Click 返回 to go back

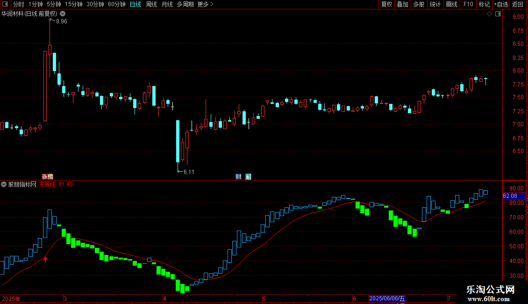pyautogui.click(x=518, y=4)
